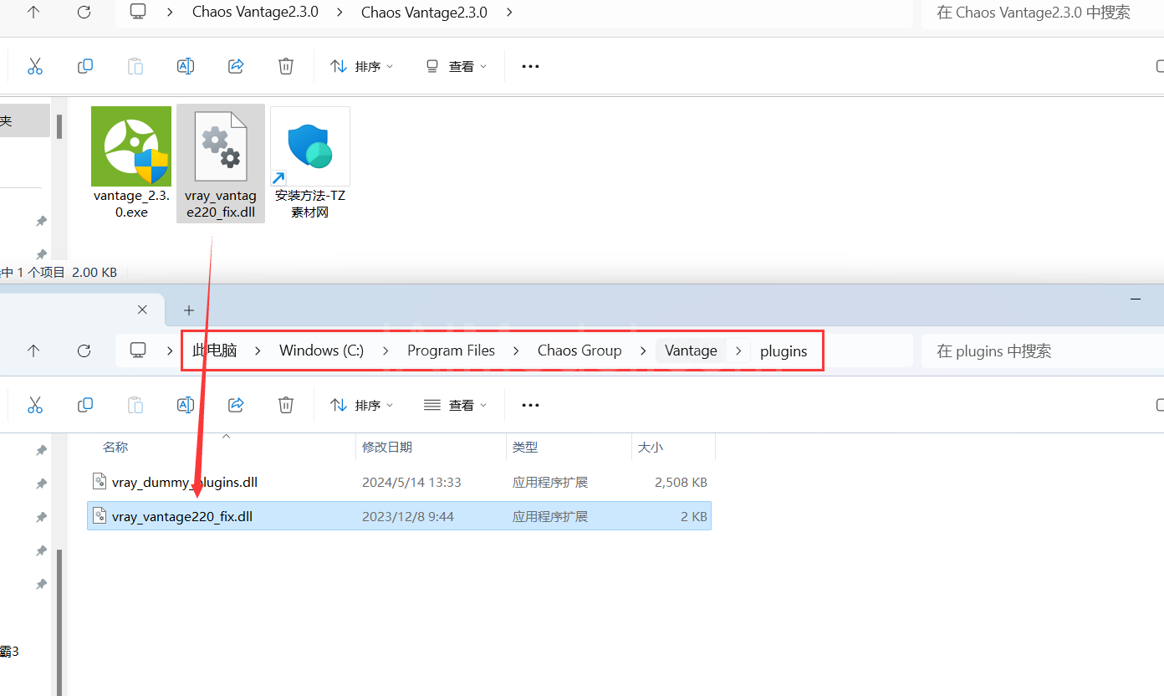Viewport: 1164px width, 696px height.
Task: Navigate to Chaos Group in the breadcrumb
Action: pos(579,351)
